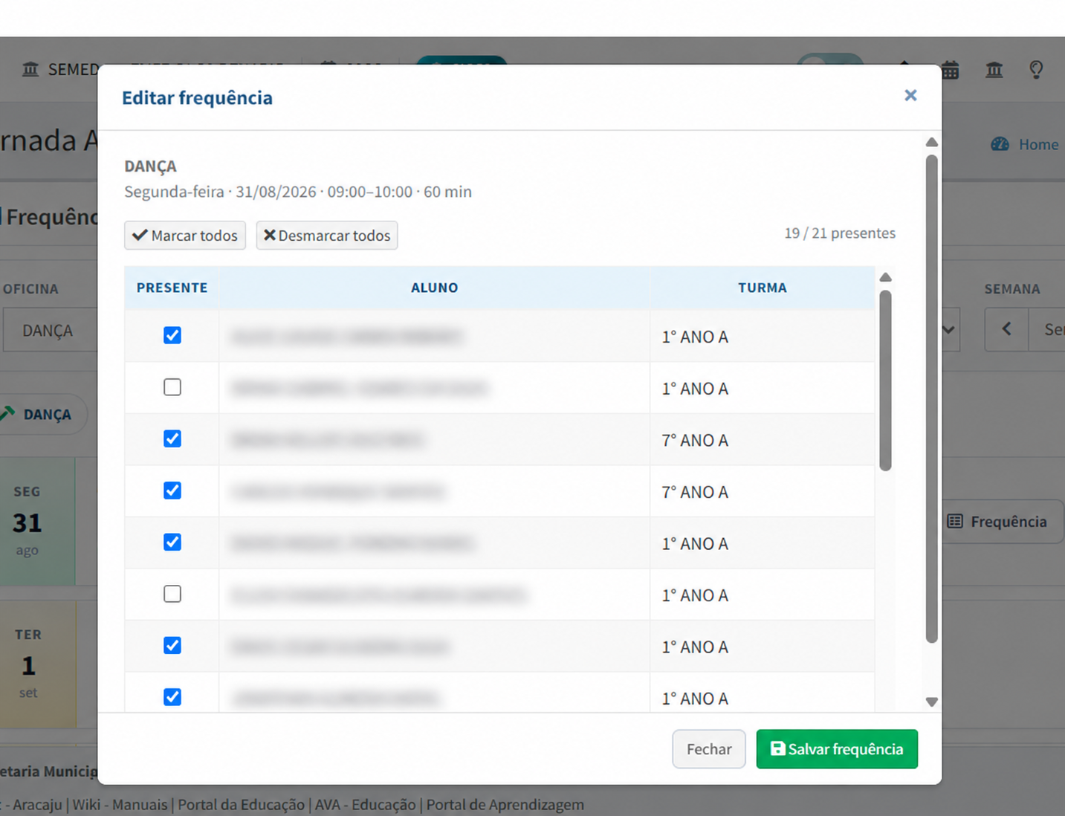Open the Home link in the breadcrumb
Image resolution: width=1065 pixels, height=816 pixels.
click(1038, 144)
